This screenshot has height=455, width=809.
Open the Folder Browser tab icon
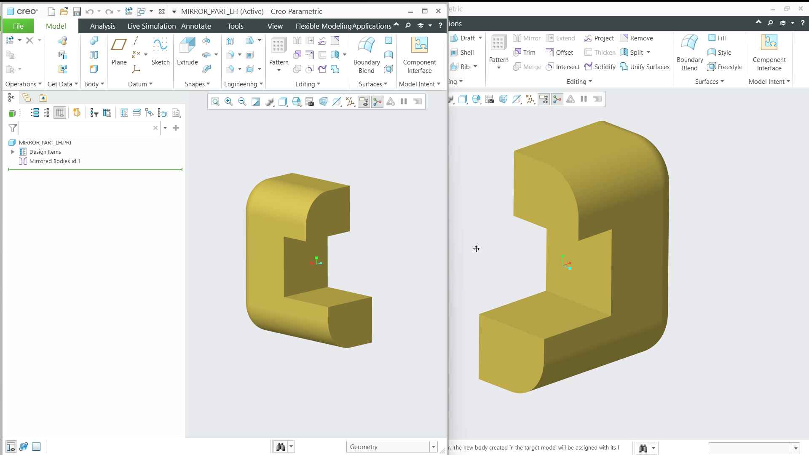[x=27, y=98]
